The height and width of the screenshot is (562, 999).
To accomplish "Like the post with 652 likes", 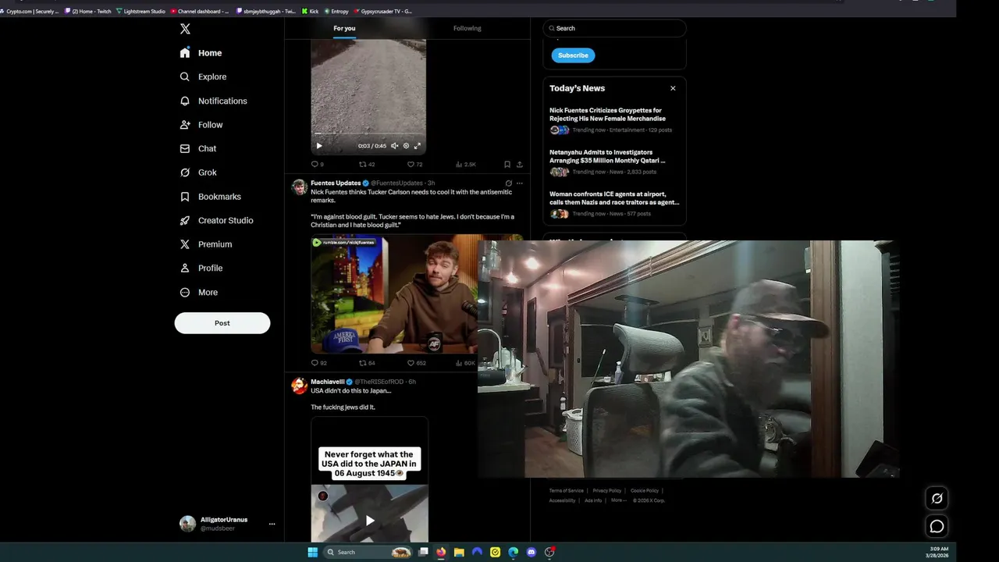I will [416, 363].
